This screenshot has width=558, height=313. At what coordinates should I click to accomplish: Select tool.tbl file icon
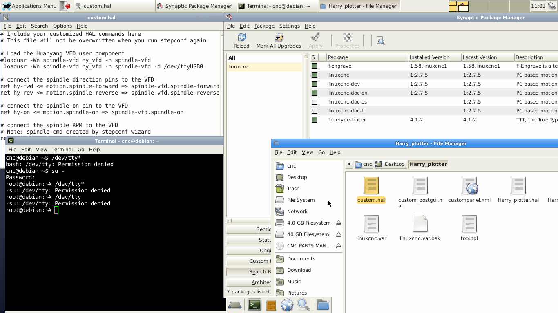click(469, 224)
